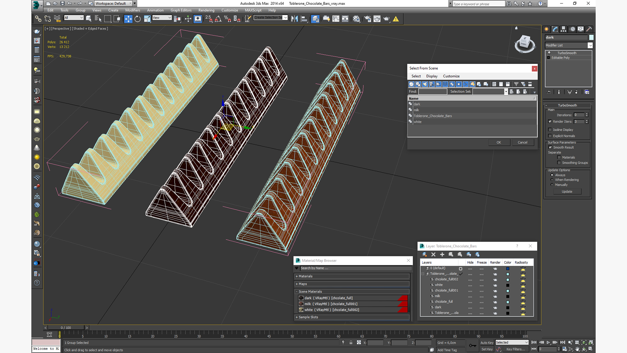Click the Select and Link chain icon
627x353 pixels.
click(x=38, y=19)
